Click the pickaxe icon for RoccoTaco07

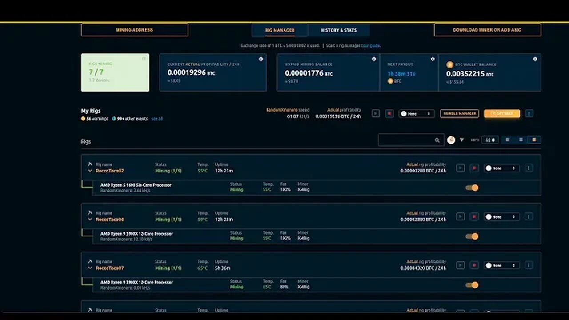pos(90,261)
